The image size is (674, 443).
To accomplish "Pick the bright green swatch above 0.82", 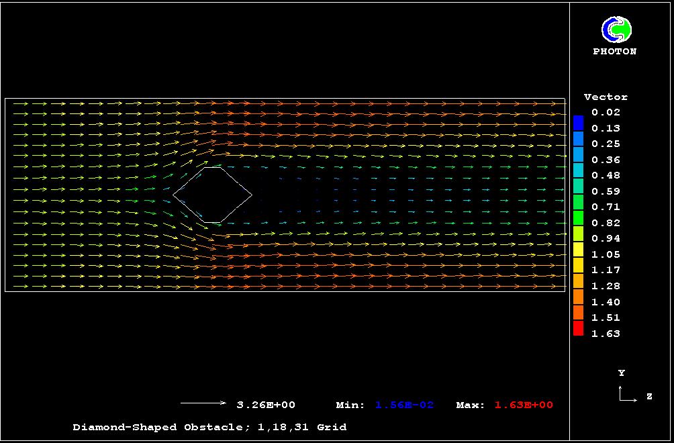I will [578, 217].
